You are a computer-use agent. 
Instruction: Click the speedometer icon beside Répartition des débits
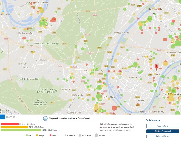click(x=45, y=118)
